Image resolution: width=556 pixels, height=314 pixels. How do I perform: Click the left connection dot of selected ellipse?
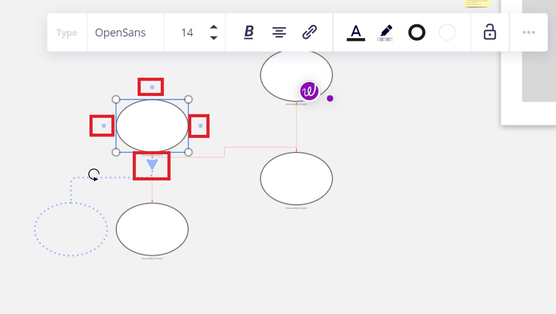[x=104, y=126]
